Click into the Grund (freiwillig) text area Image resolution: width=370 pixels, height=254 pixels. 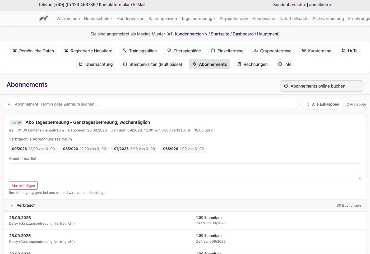coord(185,172)
